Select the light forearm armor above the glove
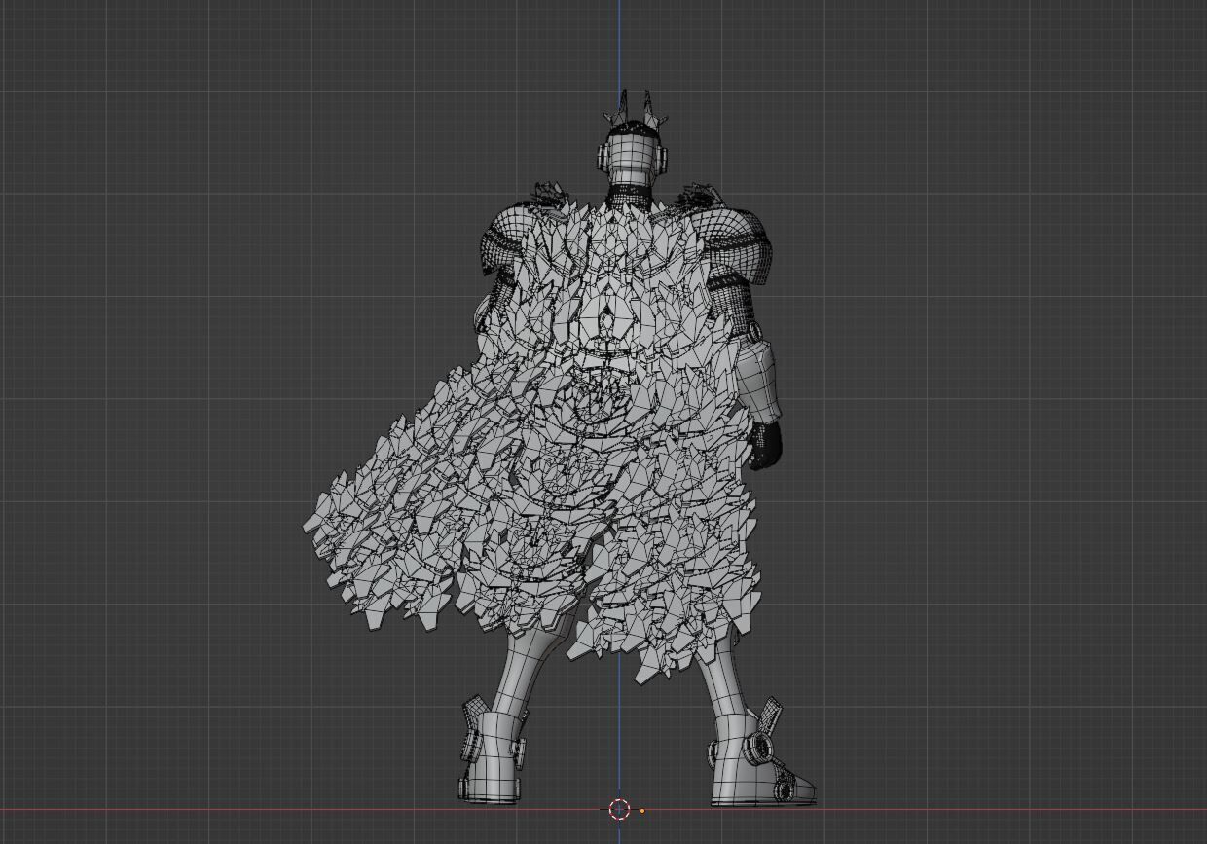The width and height of the screenshot is (1207, 844). pyautogui.click(x=756, y=380)
